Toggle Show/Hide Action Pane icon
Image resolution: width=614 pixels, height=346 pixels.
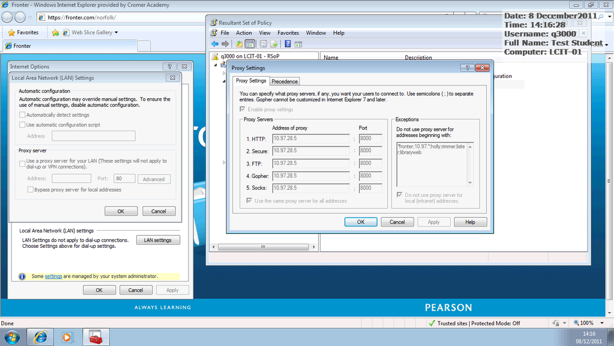tap(298, 44)
